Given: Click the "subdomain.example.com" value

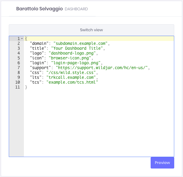Looking at the screenshot, I should [80, 43].
